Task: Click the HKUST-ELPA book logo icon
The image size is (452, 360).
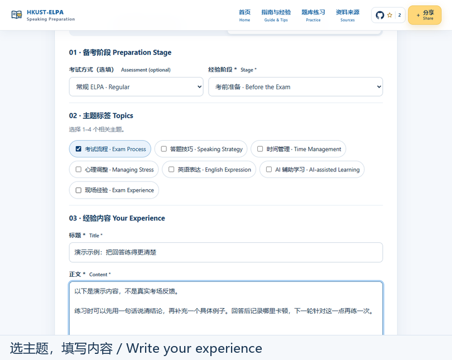Action: pos(16,15)
